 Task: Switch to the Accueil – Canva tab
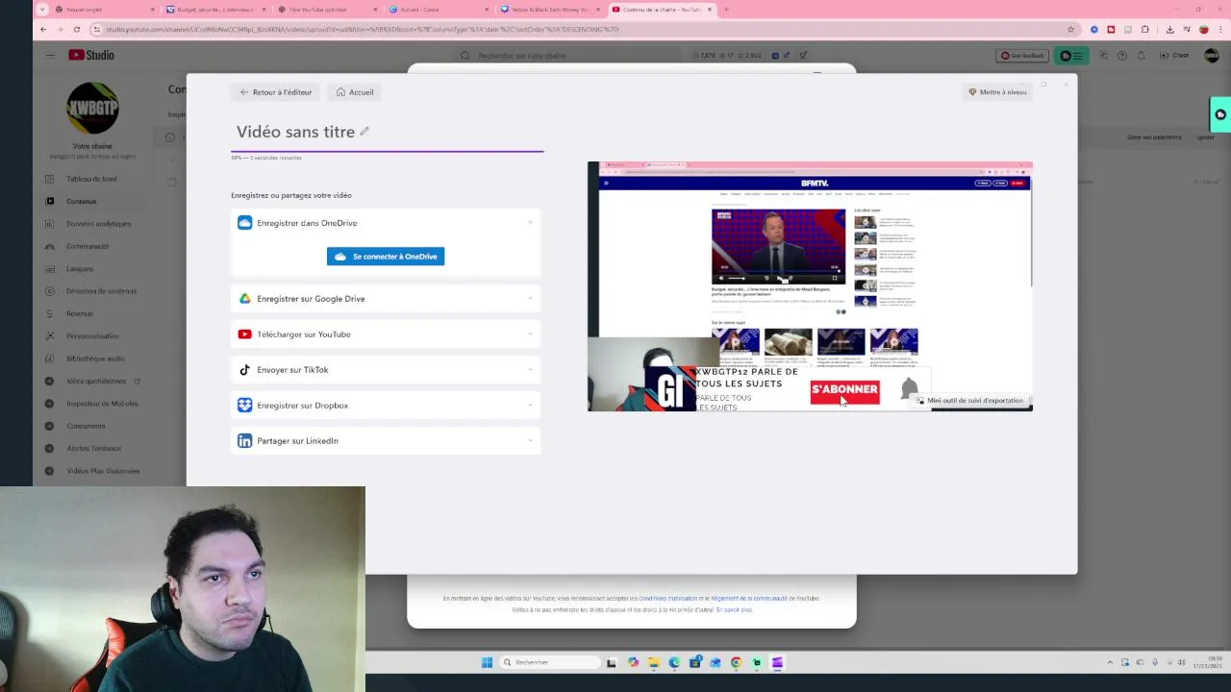439,10
